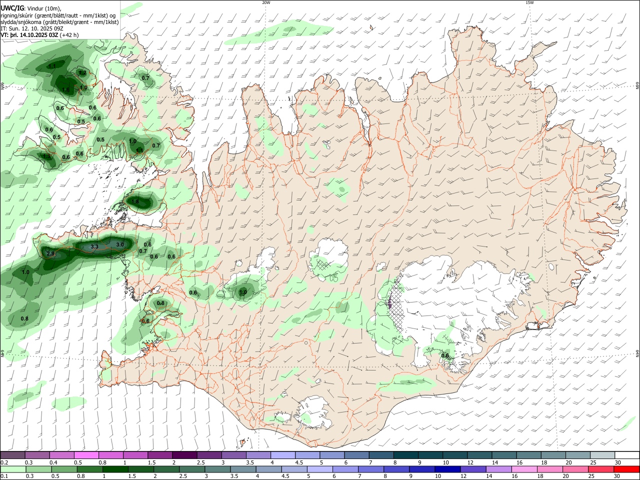Pick the dark purple 2–2.5 snow legend swatch
The width and height of the screenshot is (640, 480).
pos(184,455)
